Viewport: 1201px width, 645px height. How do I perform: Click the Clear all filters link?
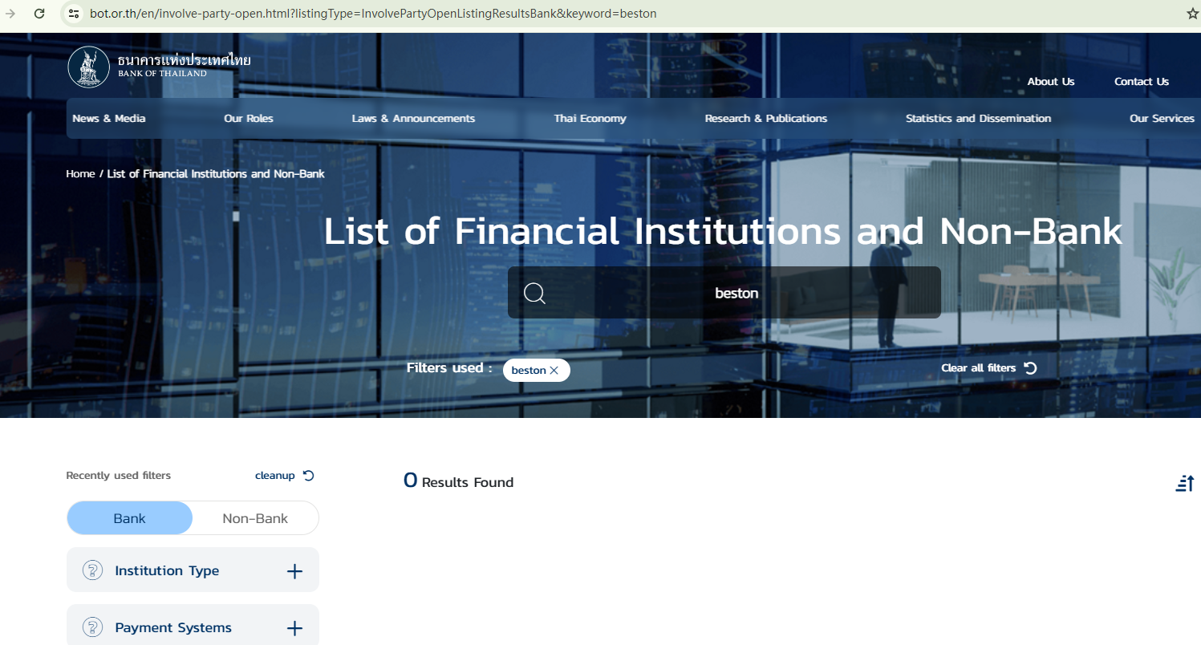tap(979, 368)
